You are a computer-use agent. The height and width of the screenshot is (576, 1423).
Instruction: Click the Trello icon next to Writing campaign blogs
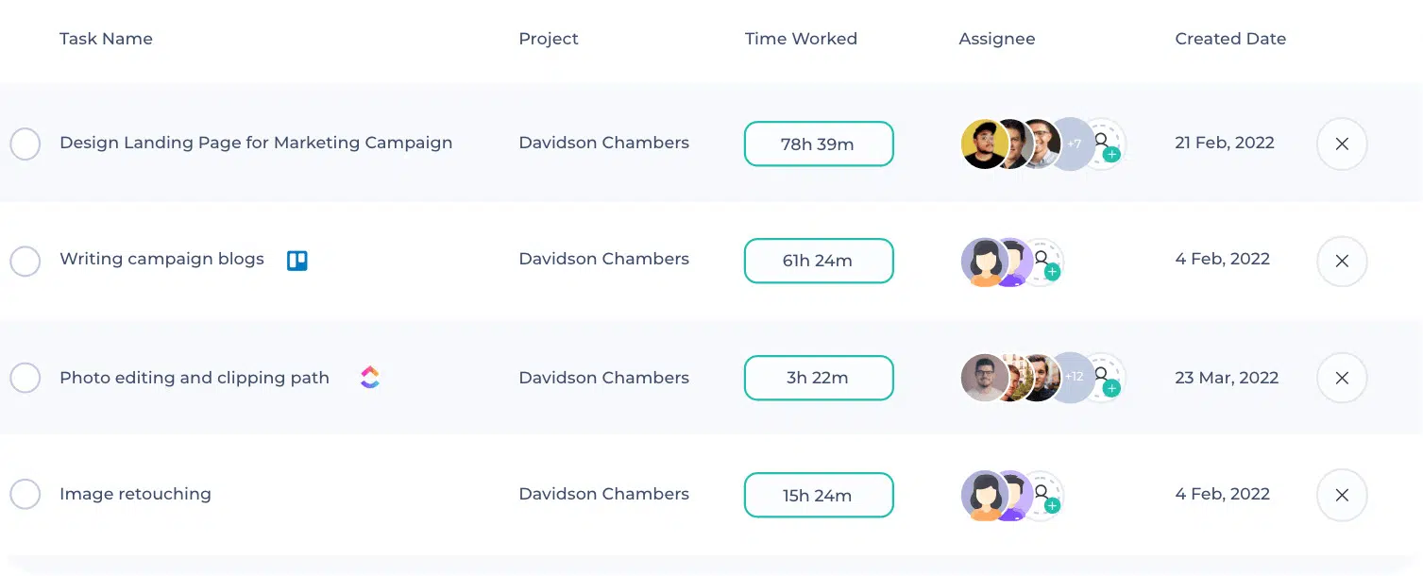(x=296, y=260)
